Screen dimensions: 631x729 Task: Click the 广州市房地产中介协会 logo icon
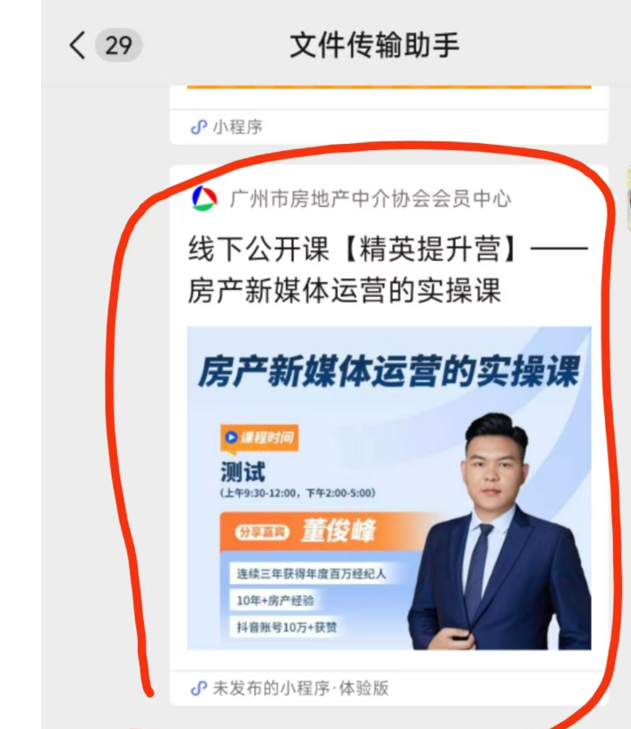tap(204, 198)
